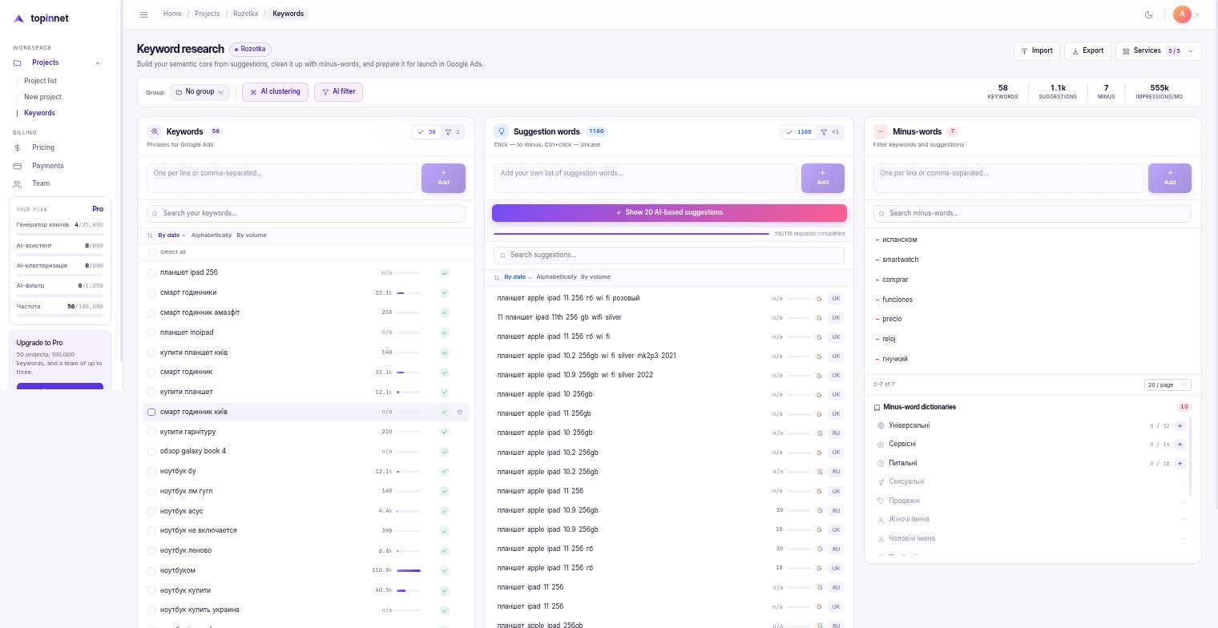
Task: Open the 20 / page dropdown
Action: coord(1168,384)
